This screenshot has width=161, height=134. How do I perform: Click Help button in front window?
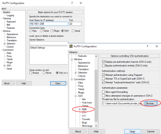pos(96,131)
